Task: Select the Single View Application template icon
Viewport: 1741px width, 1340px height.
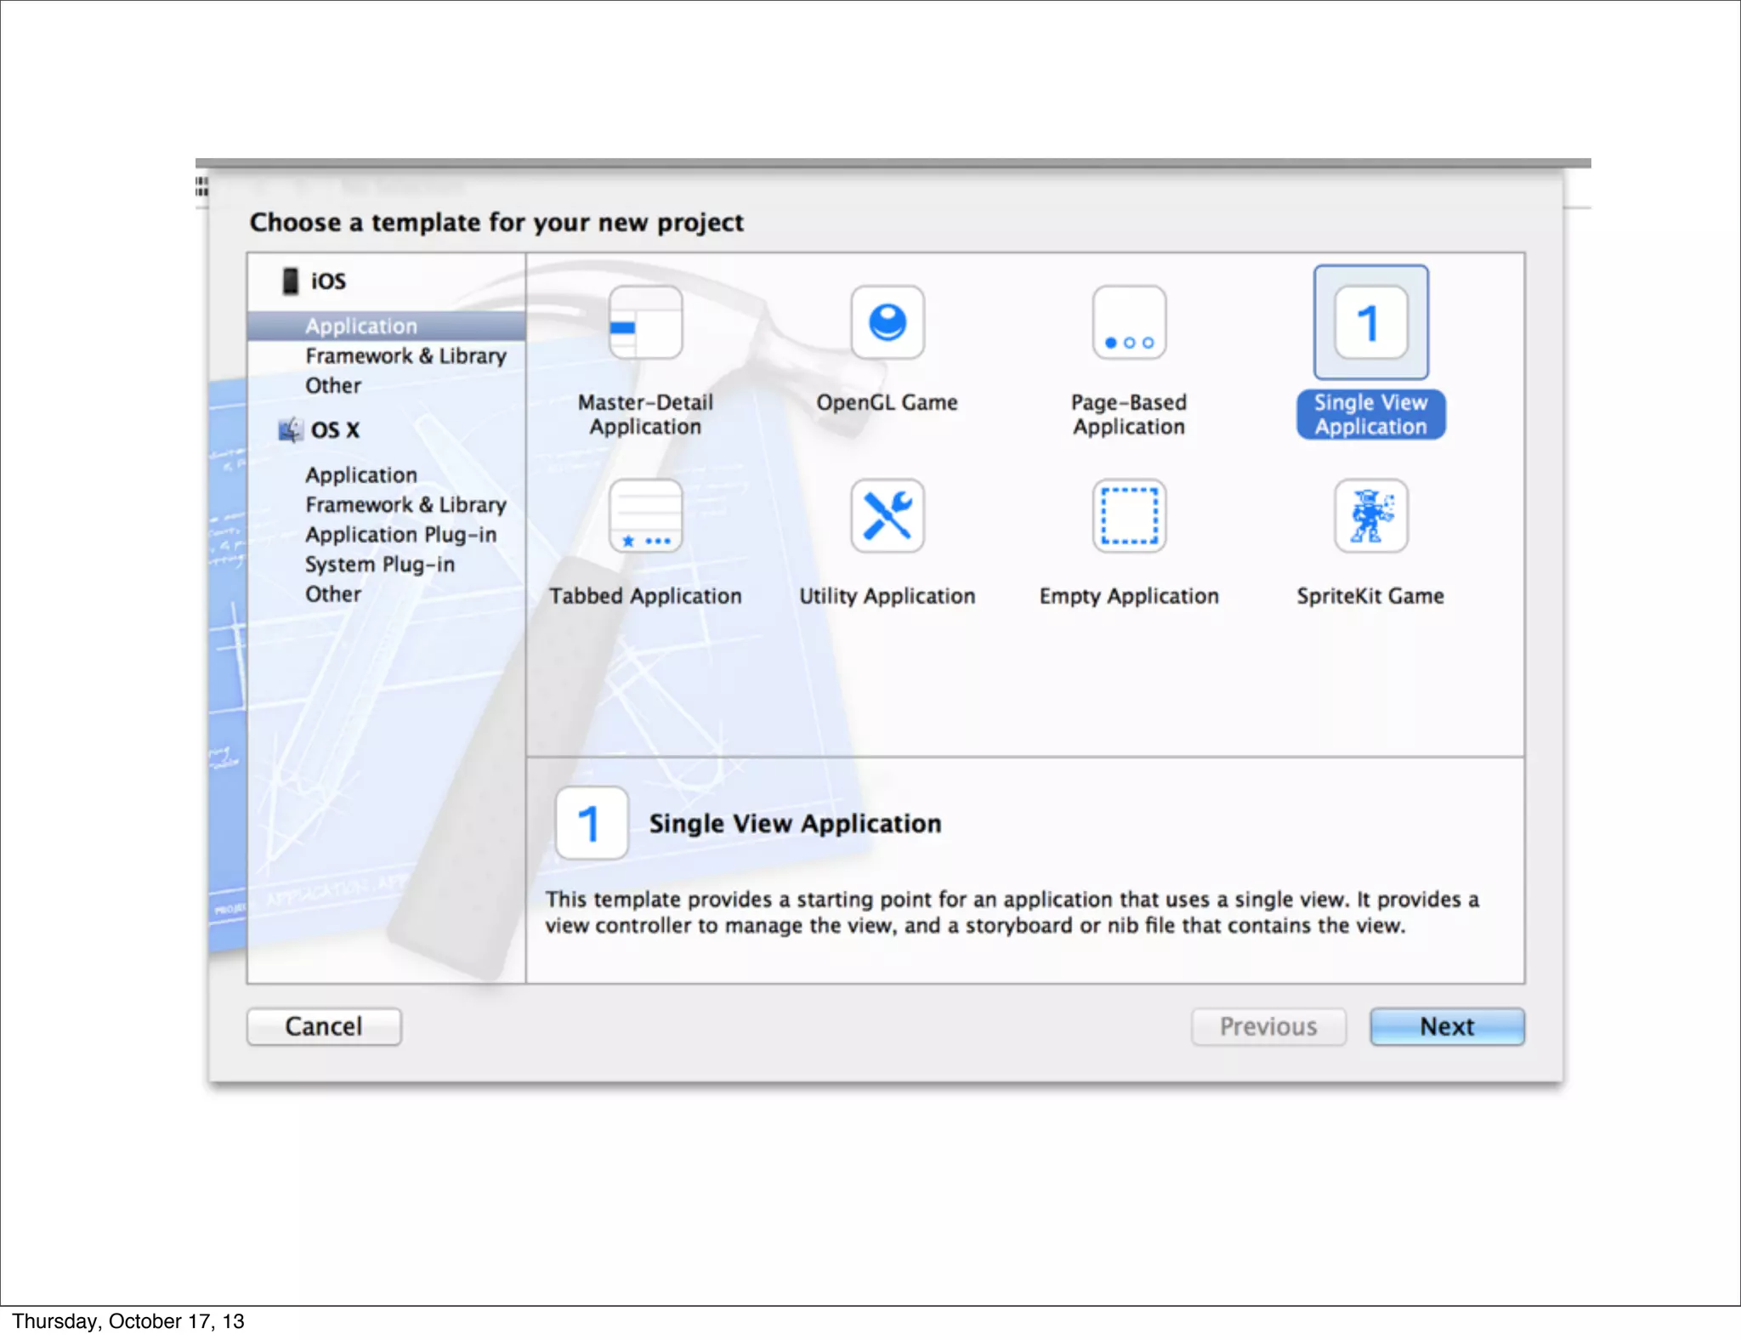Action: (x=1370, y=323)
